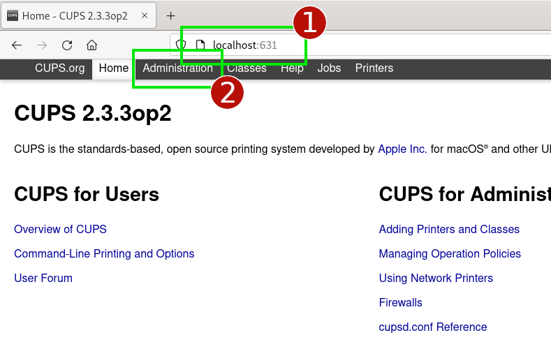Go to the browser home page

pyautogui.click(x=91, y=45)
